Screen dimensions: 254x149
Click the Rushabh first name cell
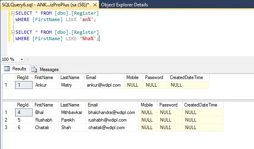(45, 120)
